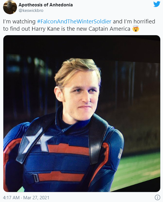
Task: Click "Captain America" in the tweet text
Action: pos(109,29)
